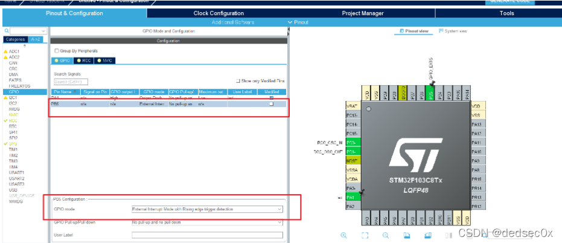The height and width of the screenshot is (243, 562).
Task: Zoom out of the pinout view
Action: 386,236
